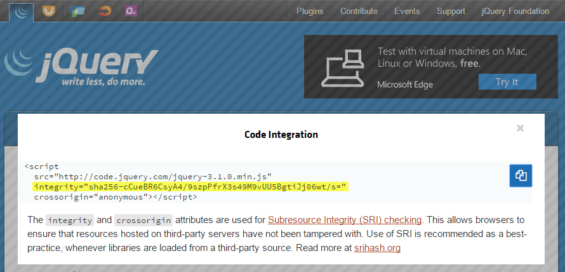This screenshot has width=565, height=272.
Task: Copy the script code to clipboard
Action: click(521, 175)
